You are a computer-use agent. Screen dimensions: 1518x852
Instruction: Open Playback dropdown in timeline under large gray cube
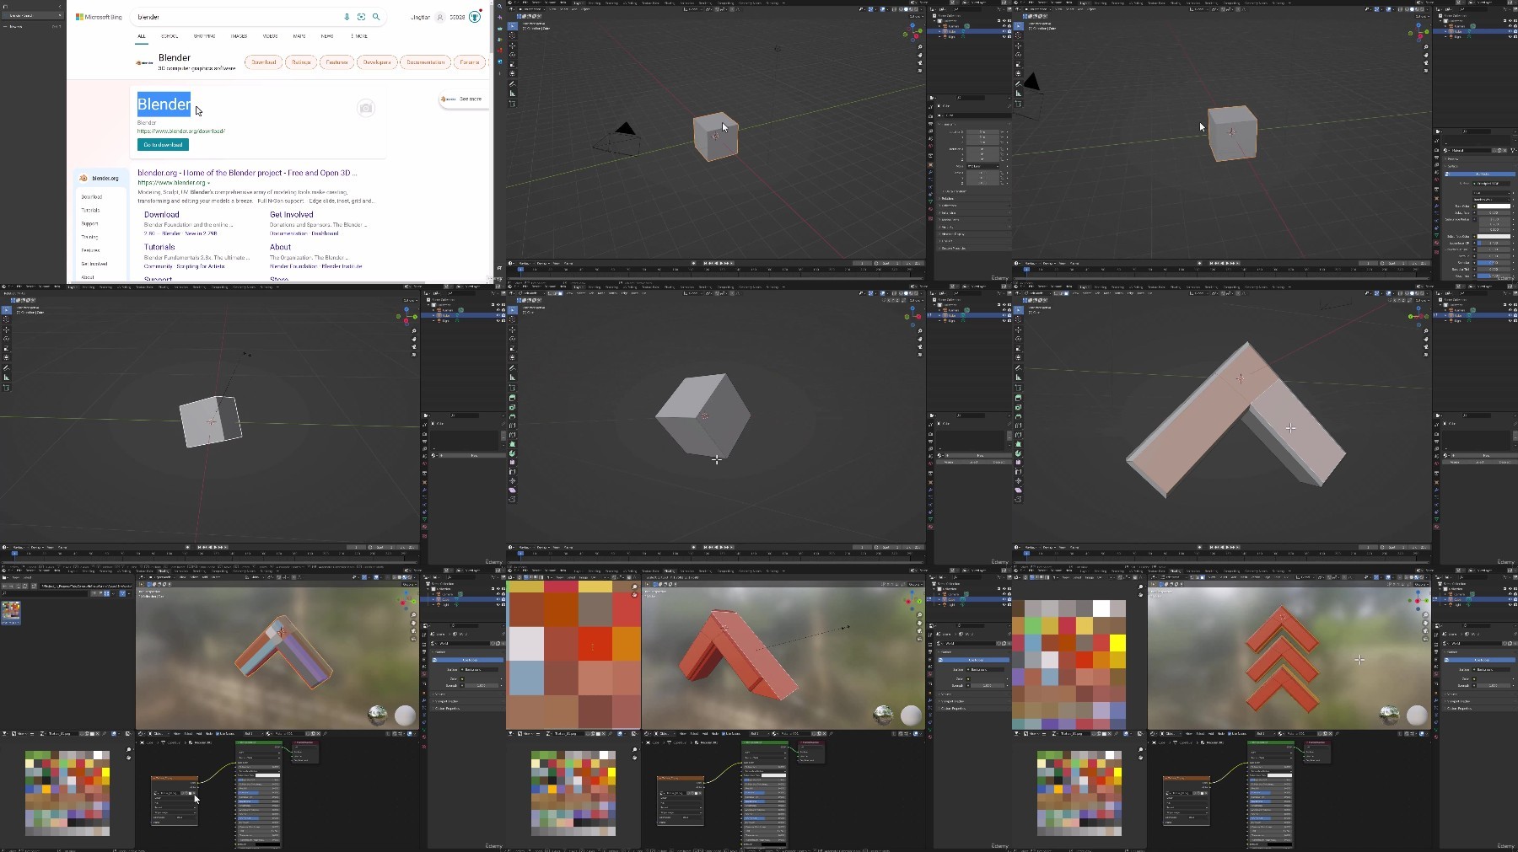pos(525,547)
